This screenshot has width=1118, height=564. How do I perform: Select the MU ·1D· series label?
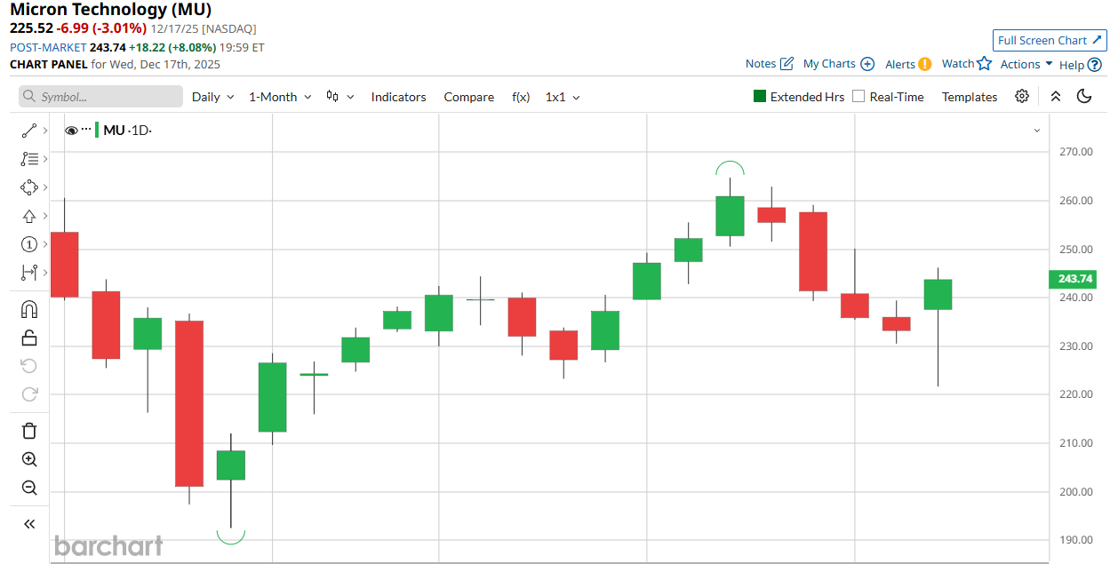(128, 131)
